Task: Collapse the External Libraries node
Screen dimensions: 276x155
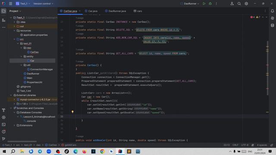Action: (11, 95)
